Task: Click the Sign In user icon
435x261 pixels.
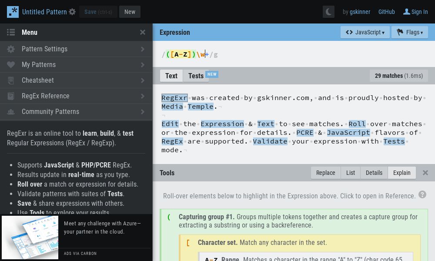Action: pos(406,12)
